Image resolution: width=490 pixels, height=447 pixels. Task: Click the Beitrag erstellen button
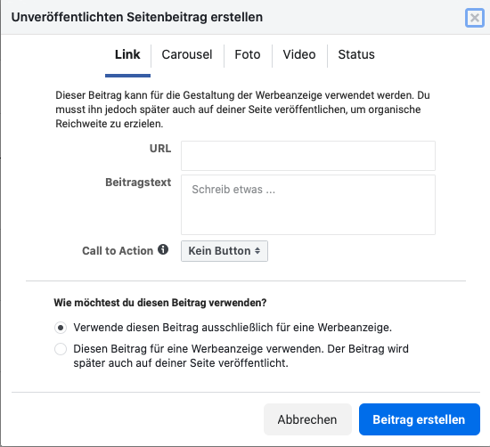420,419
